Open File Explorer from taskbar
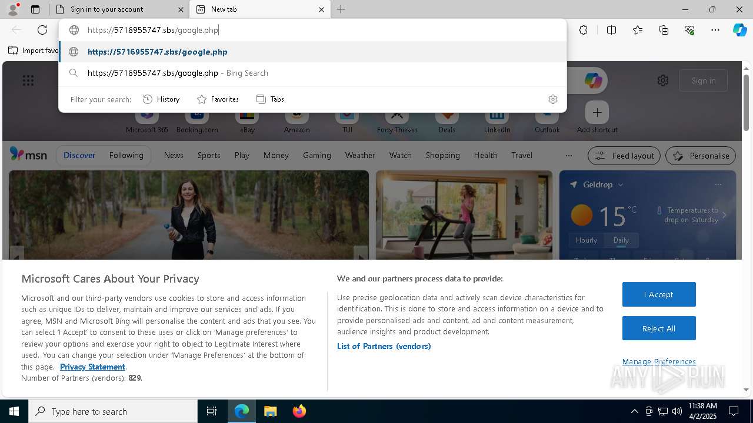Viewport: 753px width, 423px height. pyautogui.click(x=270, y=411)
